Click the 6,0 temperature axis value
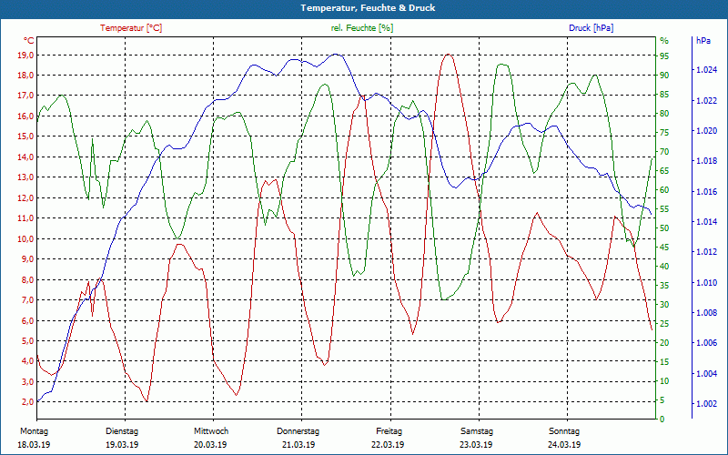728x455 pixels. [x=27, y=320]
